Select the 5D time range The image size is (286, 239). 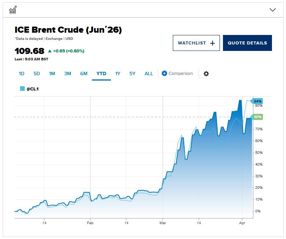point(36,74)
